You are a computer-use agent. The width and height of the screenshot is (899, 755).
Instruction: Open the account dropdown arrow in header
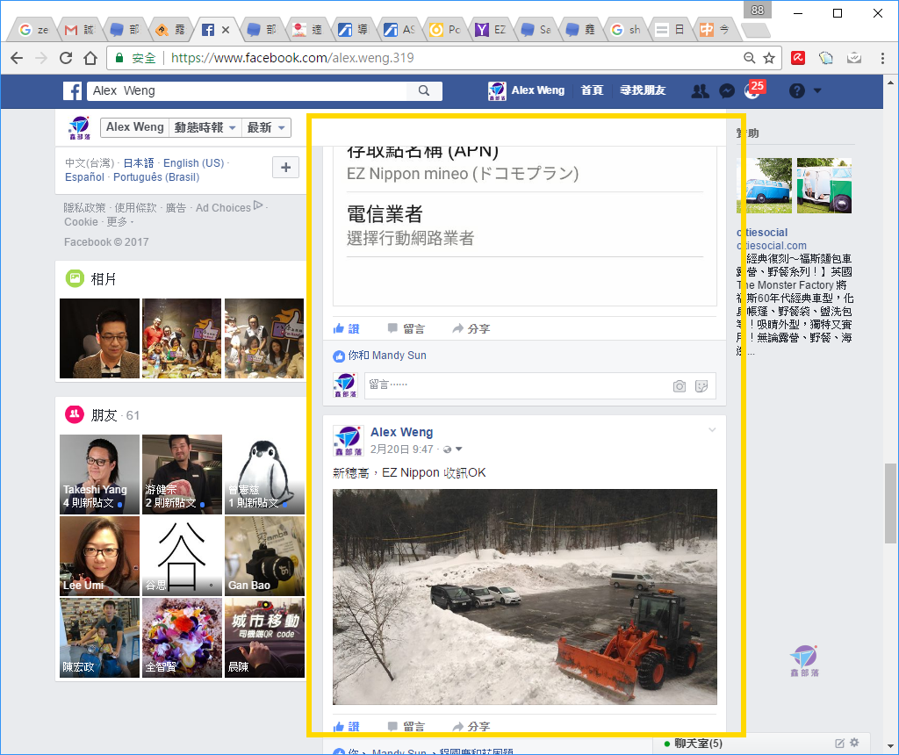coord(817,90)
